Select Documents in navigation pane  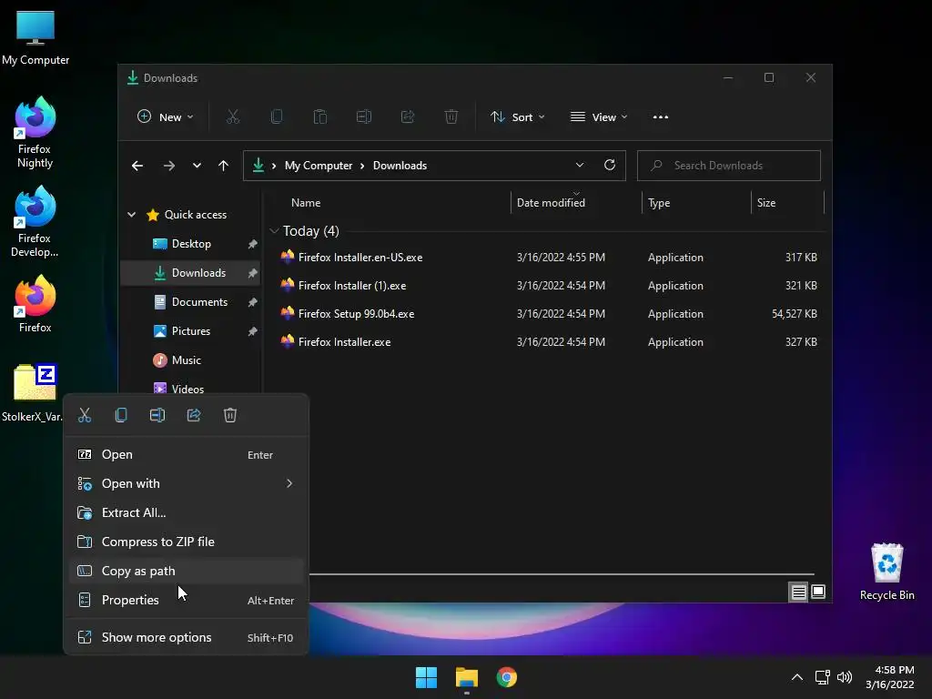191,302
